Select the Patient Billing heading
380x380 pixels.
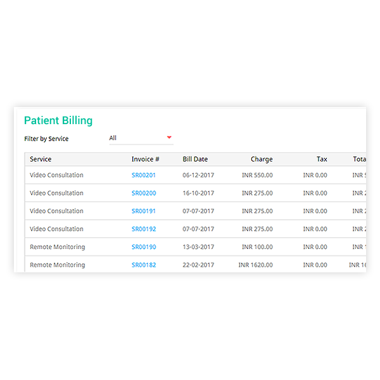click(x=58, y=120)
